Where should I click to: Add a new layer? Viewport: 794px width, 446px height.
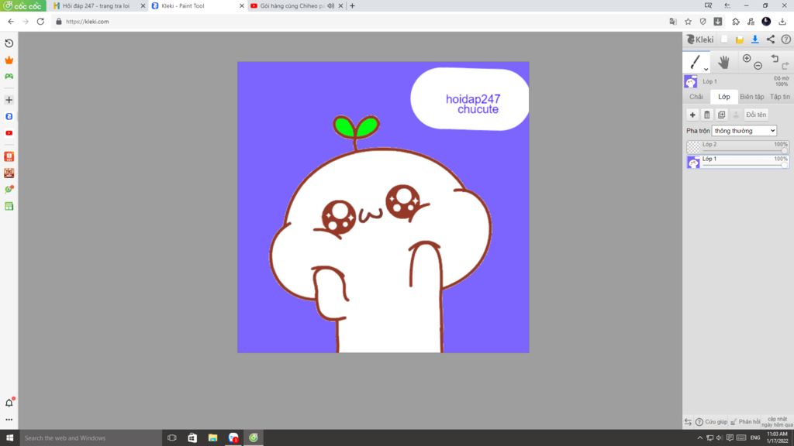click(x=692, y=115)
